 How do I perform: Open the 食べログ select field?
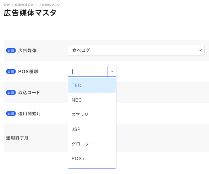[x=132, y=50]
